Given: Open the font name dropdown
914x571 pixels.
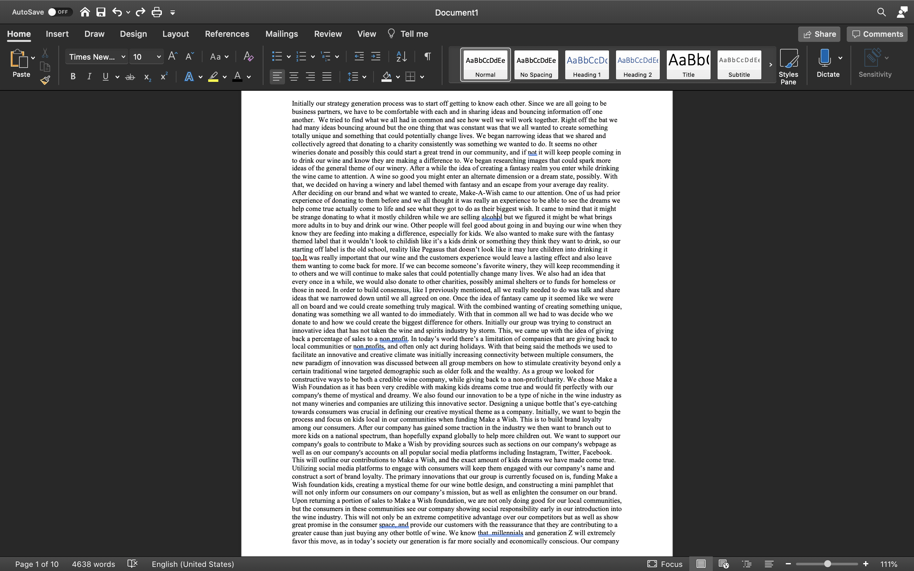Looking at the screenshot, I should (x=123, y=57).
